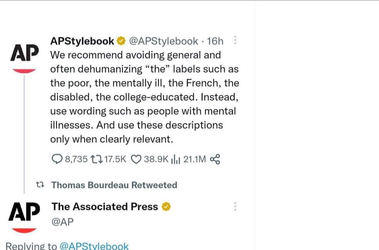Click The Associated Press display name
The width and height of the screenshot is (379, 250).
pyautogui.click(x=105, y=207)
